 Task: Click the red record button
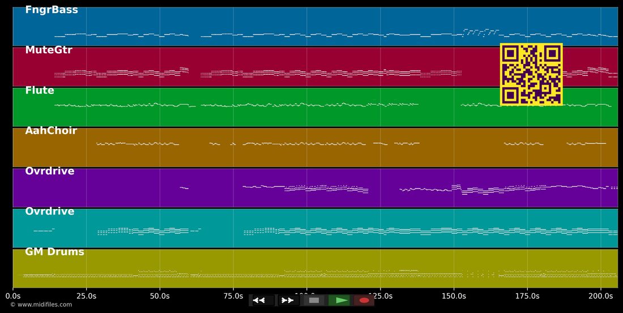(x=364, y=301)
